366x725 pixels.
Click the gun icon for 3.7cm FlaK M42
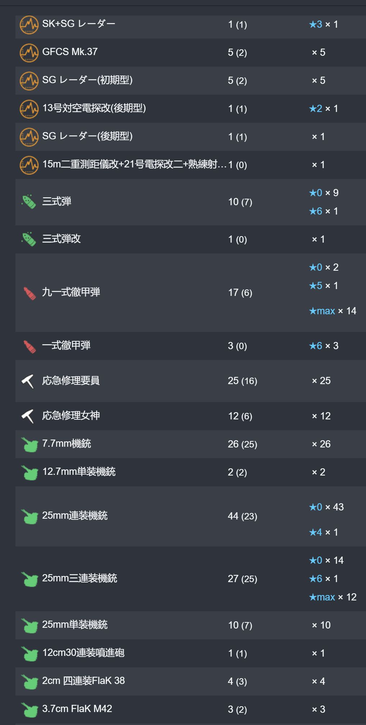[x=29, y=710]
